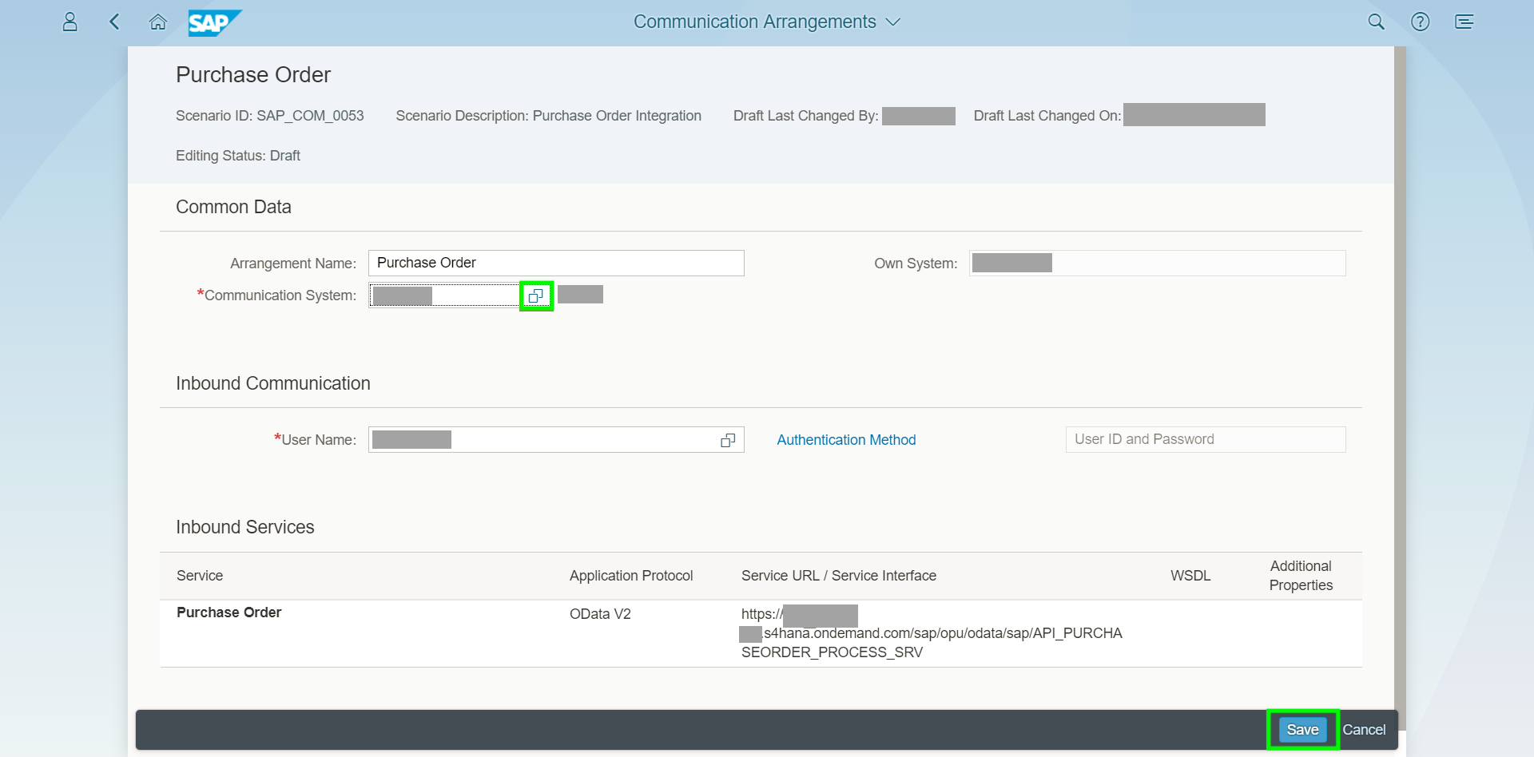This screenshot has height=757, width=1534.
Task: Click the Service URL / Service Interface header
Action: 839,576
